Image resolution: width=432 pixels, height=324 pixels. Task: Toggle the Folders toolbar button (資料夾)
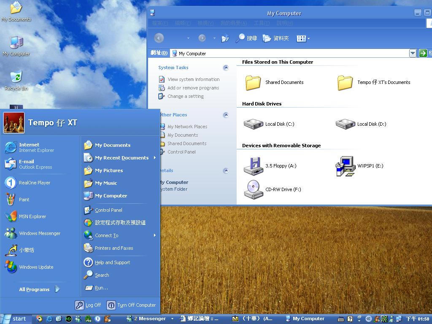[275, 38]
